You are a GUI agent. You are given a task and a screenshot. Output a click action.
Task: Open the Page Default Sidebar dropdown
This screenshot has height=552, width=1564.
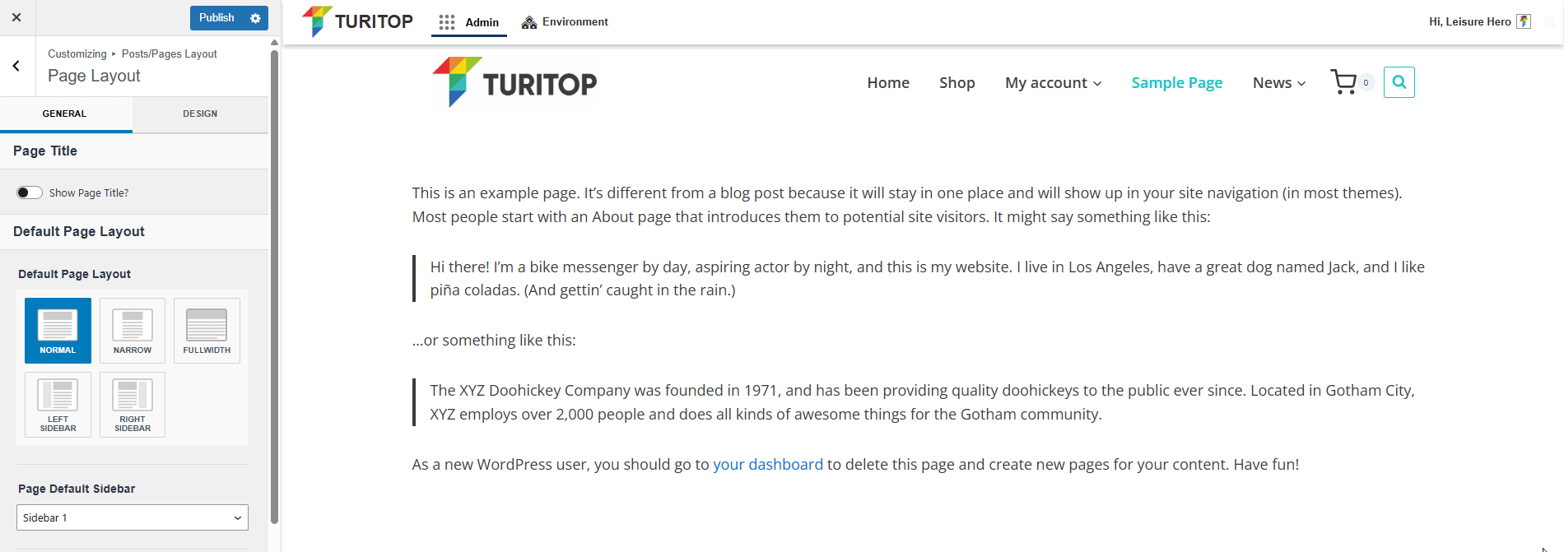click(x=133, y=517)
